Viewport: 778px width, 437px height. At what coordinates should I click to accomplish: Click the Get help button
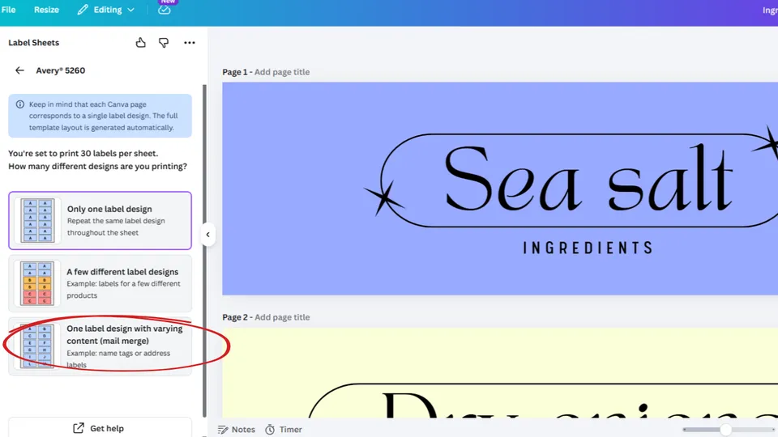(100, 428)
